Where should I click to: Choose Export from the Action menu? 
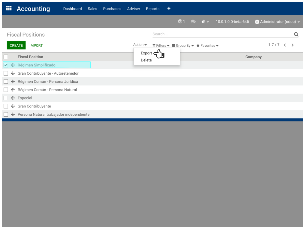click(146, 53)
